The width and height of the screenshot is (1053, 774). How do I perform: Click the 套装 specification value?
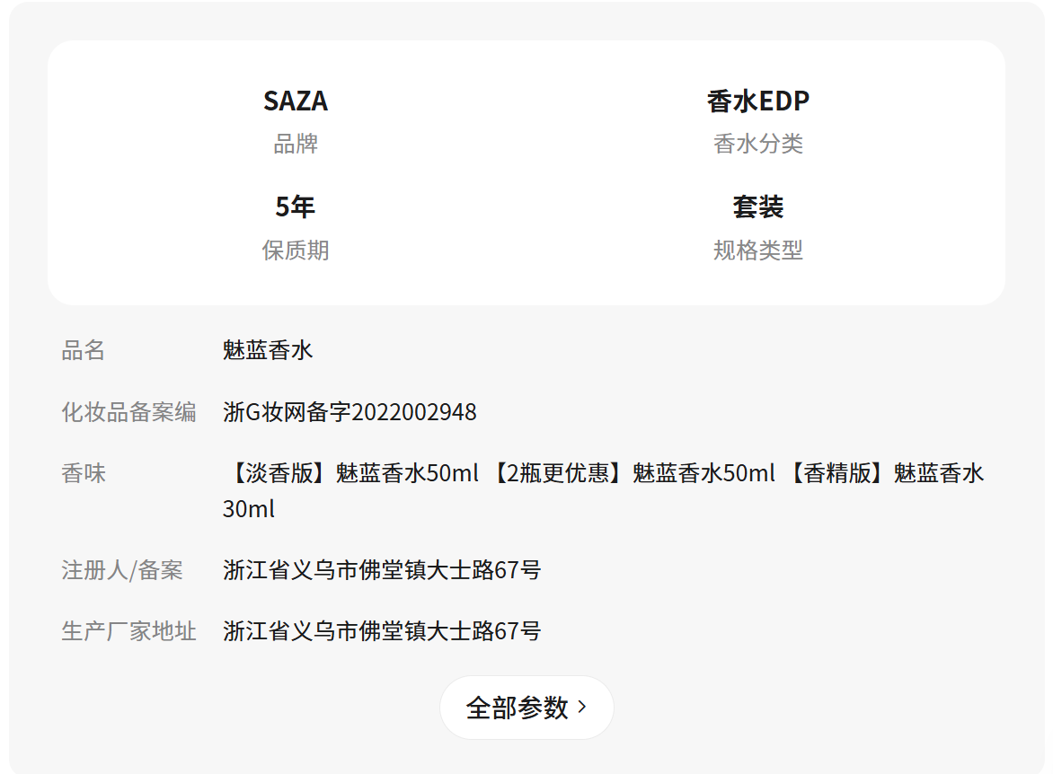(757, 207)
